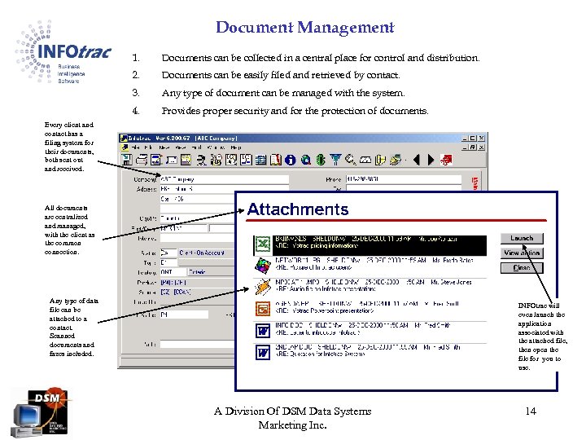Click the red Exit icon in toolbar
Viewport: 586px width, 440px height.
click(446, 160)
